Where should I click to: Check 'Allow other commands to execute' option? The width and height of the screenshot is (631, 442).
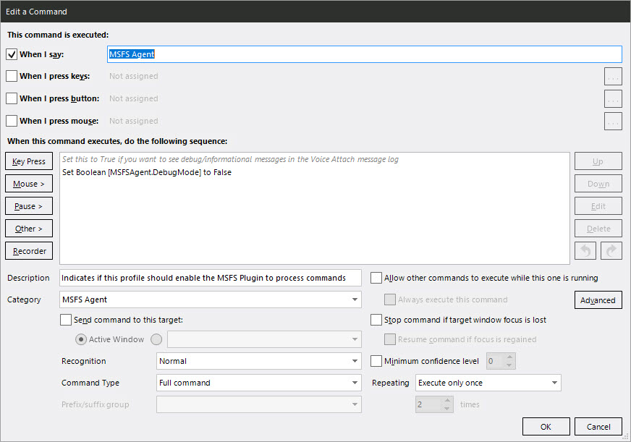click(x=376, y=278)
